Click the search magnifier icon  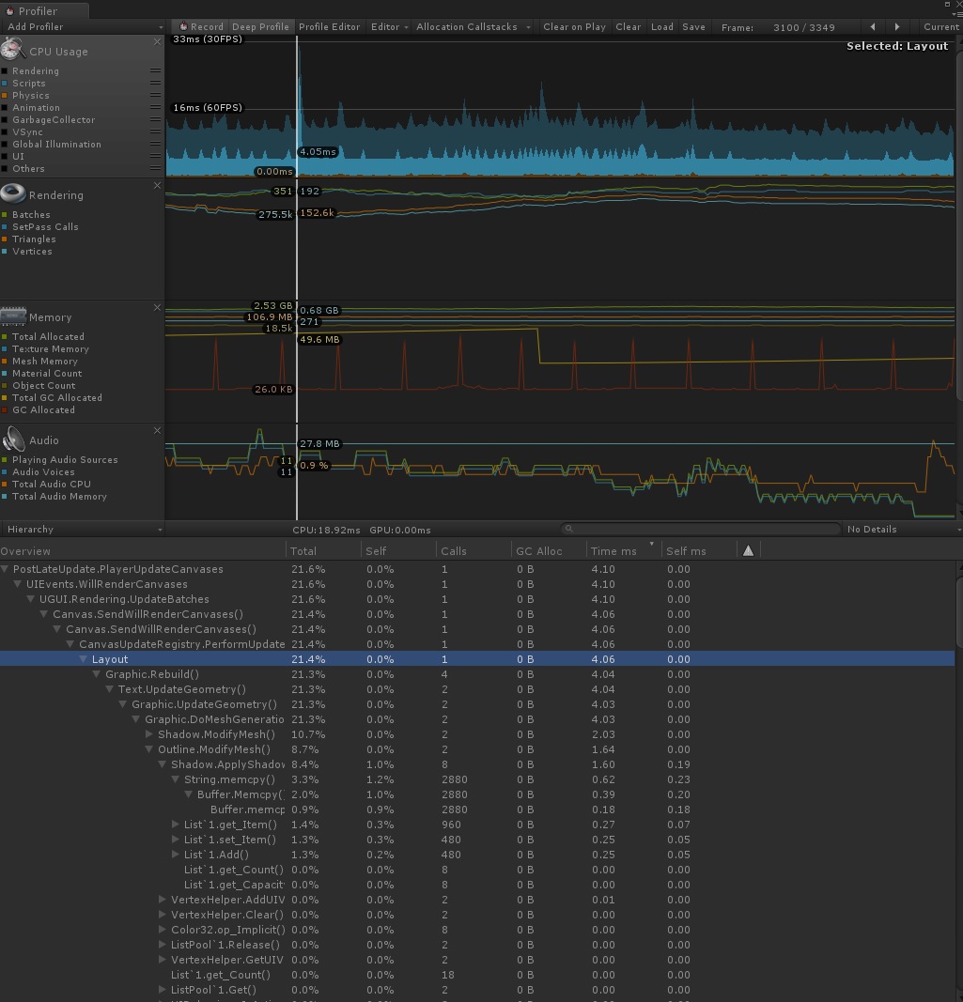click(x=568, y=528)
